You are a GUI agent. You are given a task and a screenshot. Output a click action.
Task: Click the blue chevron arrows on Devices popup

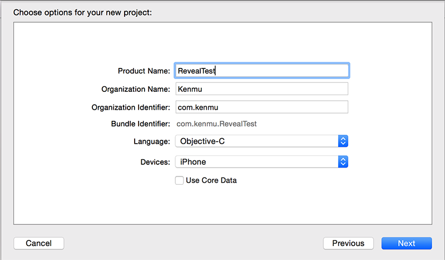[x=343, y=161]
